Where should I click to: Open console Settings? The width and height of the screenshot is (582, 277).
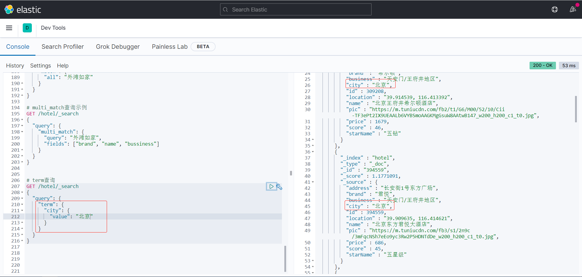coord(40,66)
